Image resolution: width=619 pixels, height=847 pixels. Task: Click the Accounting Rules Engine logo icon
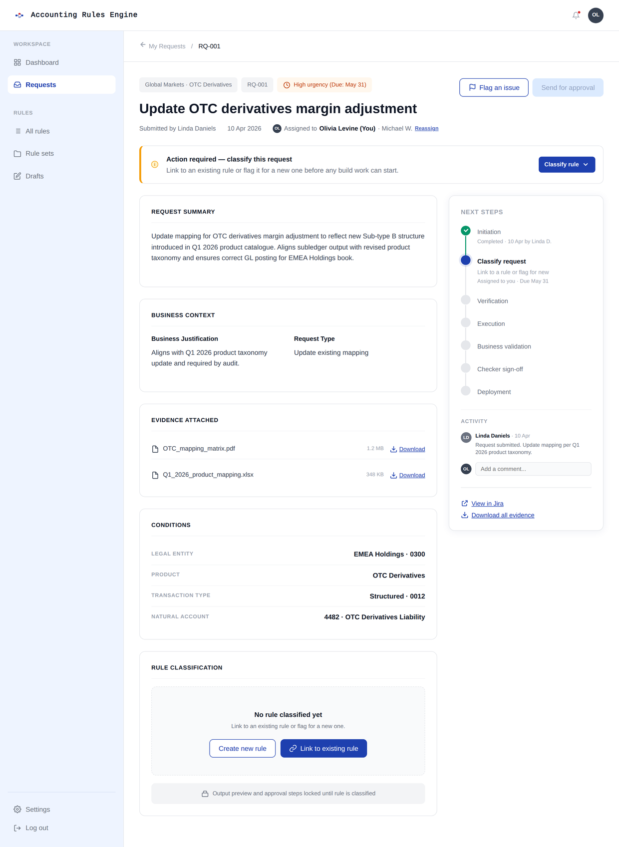[19, 15]
